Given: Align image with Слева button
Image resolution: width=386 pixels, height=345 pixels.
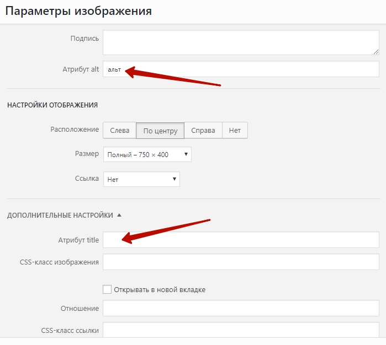Looking at the screenshot, I should tap(120, 131).
